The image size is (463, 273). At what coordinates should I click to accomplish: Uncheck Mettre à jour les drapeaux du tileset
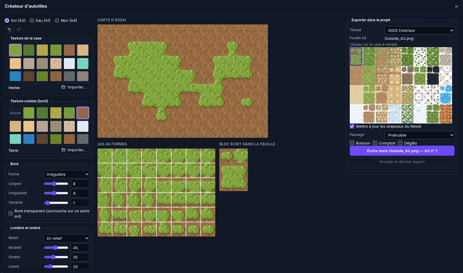352,126
